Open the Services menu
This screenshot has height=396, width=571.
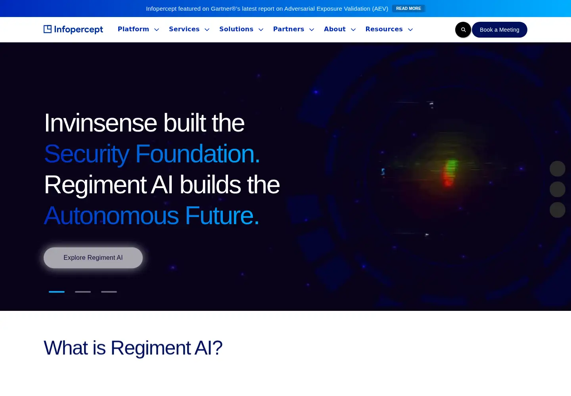click(184, 29)
